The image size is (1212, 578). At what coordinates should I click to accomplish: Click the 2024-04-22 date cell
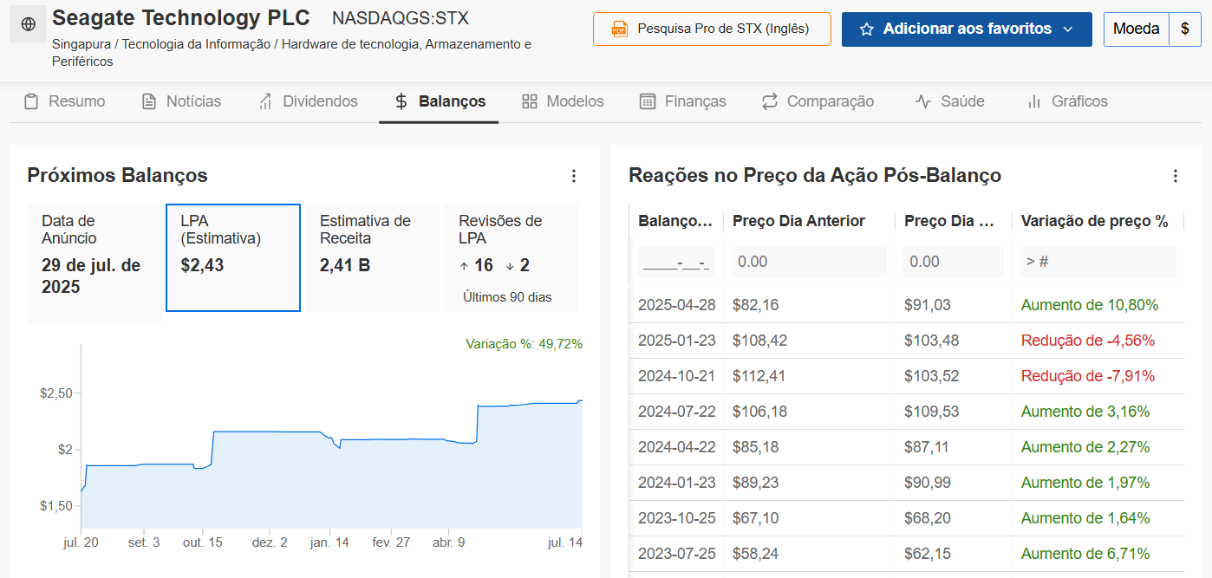coord(677,447)
